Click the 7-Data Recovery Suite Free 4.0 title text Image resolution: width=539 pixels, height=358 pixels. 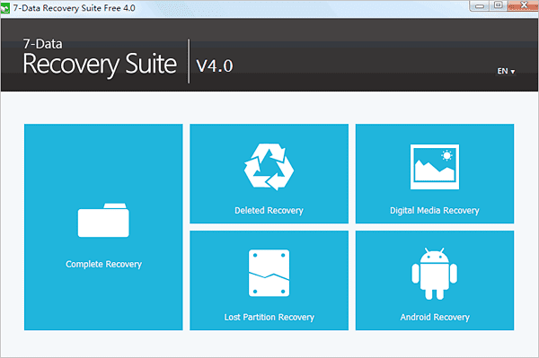pyautogui.click(x=74, y=8)
